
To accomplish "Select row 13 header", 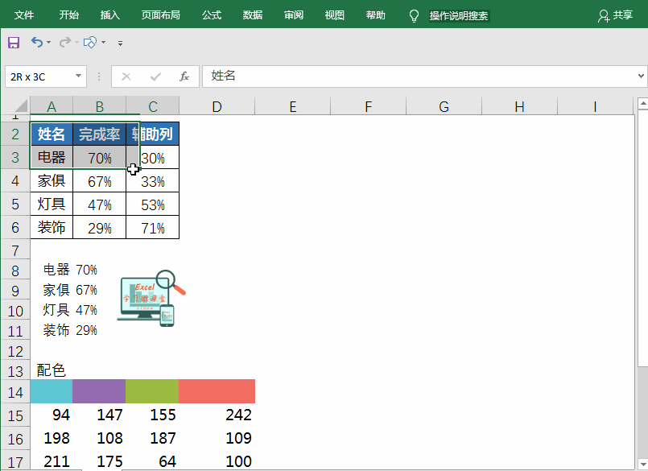I will (15, 371).
